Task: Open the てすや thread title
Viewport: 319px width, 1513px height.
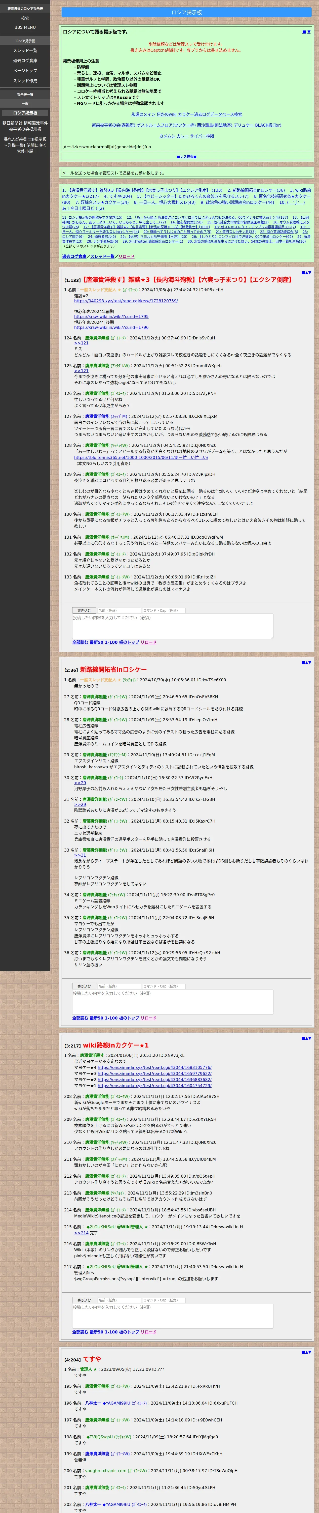Action: click(92, 1359)
